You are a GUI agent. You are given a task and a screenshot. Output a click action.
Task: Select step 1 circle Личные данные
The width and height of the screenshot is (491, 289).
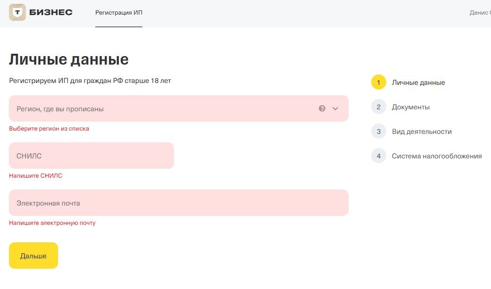click(379, 83)
